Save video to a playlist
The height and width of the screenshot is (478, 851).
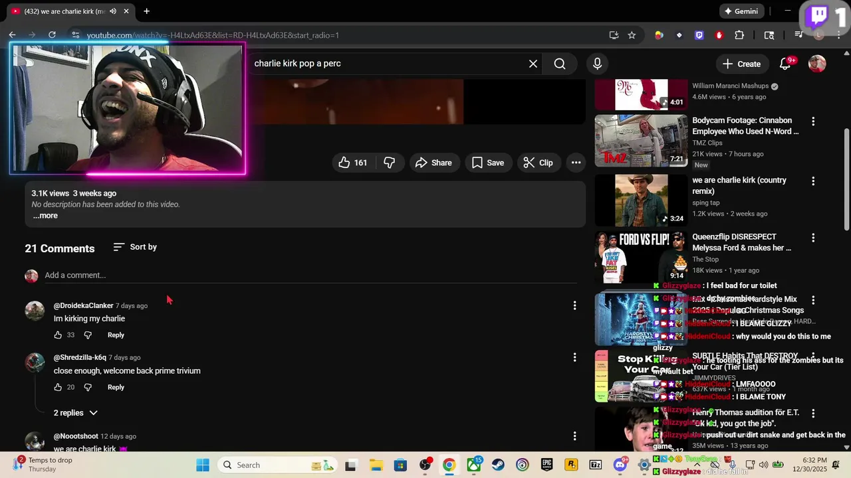pyautogui.click(x=488, y=163)
